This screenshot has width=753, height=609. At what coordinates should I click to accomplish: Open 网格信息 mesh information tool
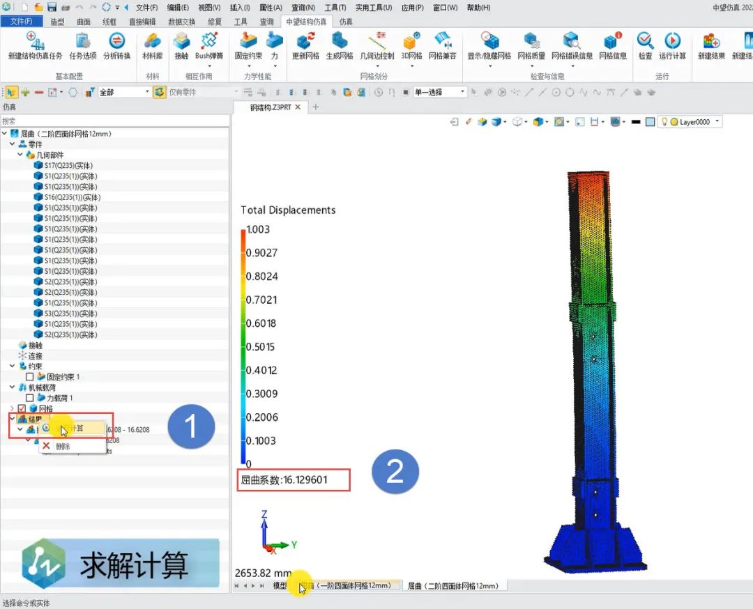pyautogui.click(x=613, y=46)
